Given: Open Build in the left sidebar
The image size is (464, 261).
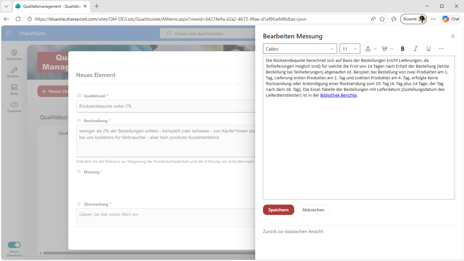Looking at the screenshot, I should tap(14, 90).
